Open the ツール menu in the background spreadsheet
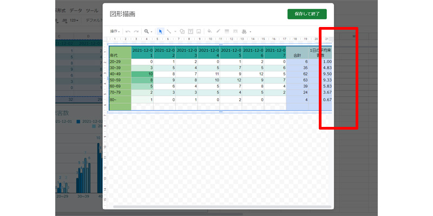Screen dimensions: 433x216 point(92,10)
